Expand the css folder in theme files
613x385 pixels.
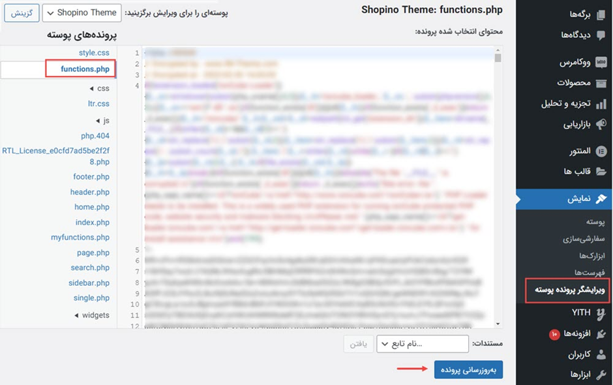(99, 89)
